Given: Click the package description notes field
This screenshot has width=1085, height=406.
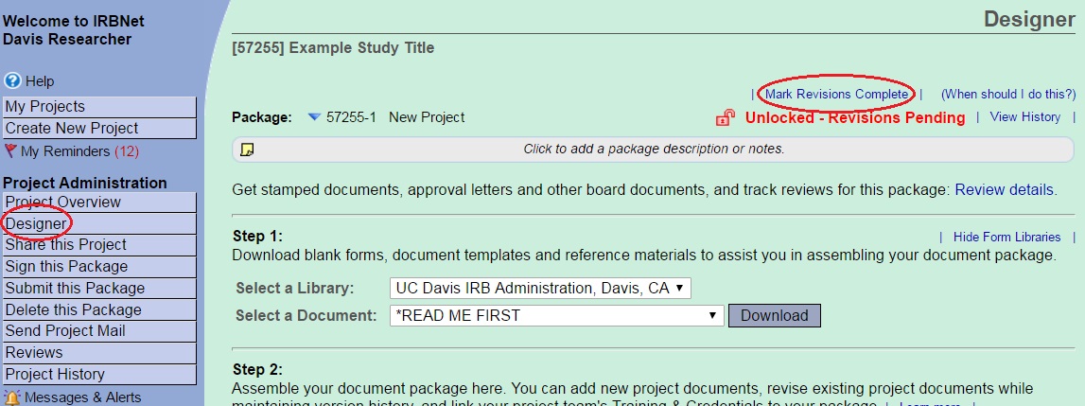Looking at the screenshot, I should (x=653, y=149).
